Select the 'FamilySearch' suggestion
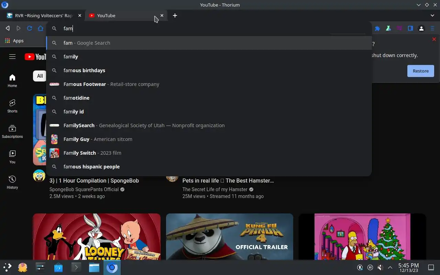440x275 pixels. point(209,125)
